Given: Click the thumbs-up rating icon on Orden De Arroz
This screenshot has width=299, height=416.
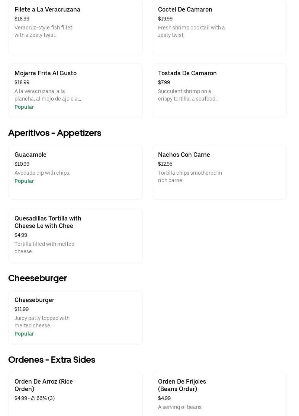Looking at the screenshot, I should click(33, 398).
